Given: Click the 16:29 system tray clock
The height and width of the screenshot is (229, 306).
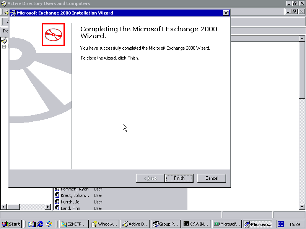Looking at the screenshot, I should [295, 224].
